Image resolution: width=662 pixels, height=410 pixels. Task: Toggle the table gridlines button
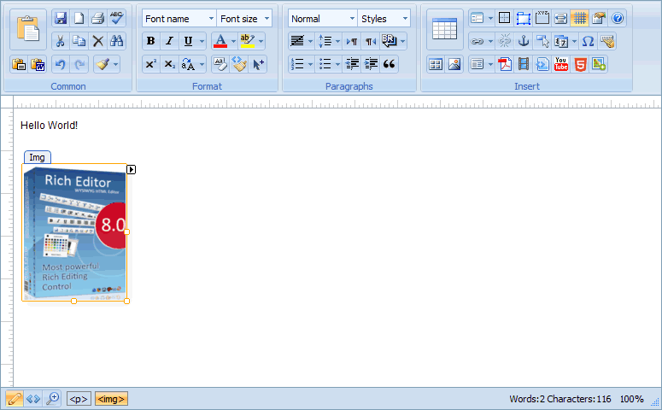point(579,18)
